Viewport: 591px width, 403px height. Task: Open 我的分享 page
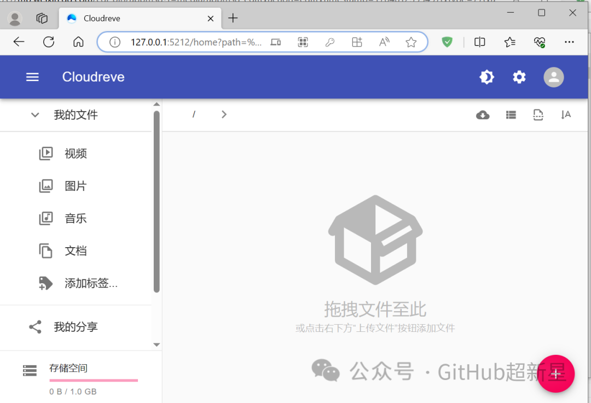(x=76, y=327)
